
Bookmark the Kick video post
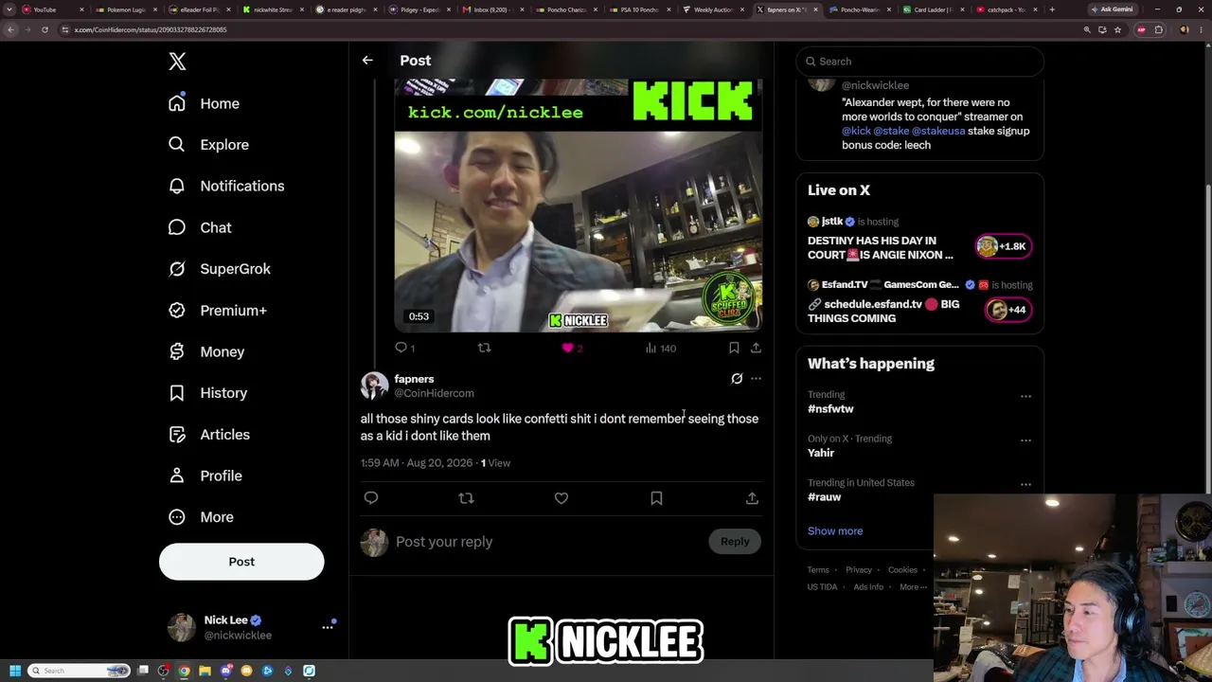(734, 348)
